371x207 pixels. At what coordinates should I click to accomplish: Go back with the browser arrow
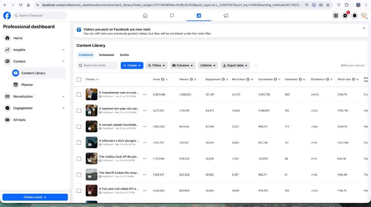click(x=5, y=5)
